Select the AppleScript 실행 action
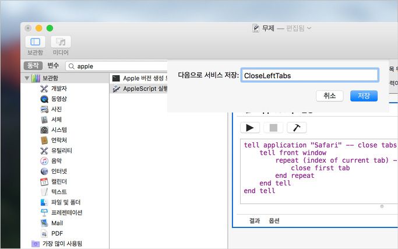 139,89
